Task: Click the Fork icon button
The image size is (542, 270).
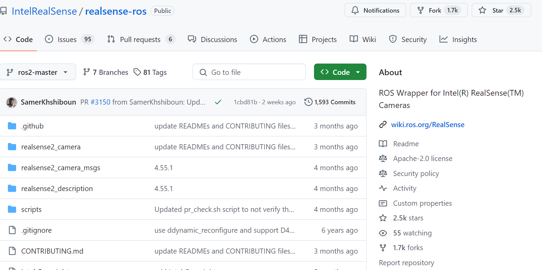Action: coord(421,10)
